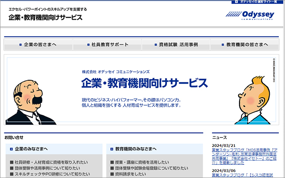Image resolution: width=285 pixels, height=178 pixels.
Task: Open the 企業の皆さまへ navigation tab
Action: pos(38,44)
